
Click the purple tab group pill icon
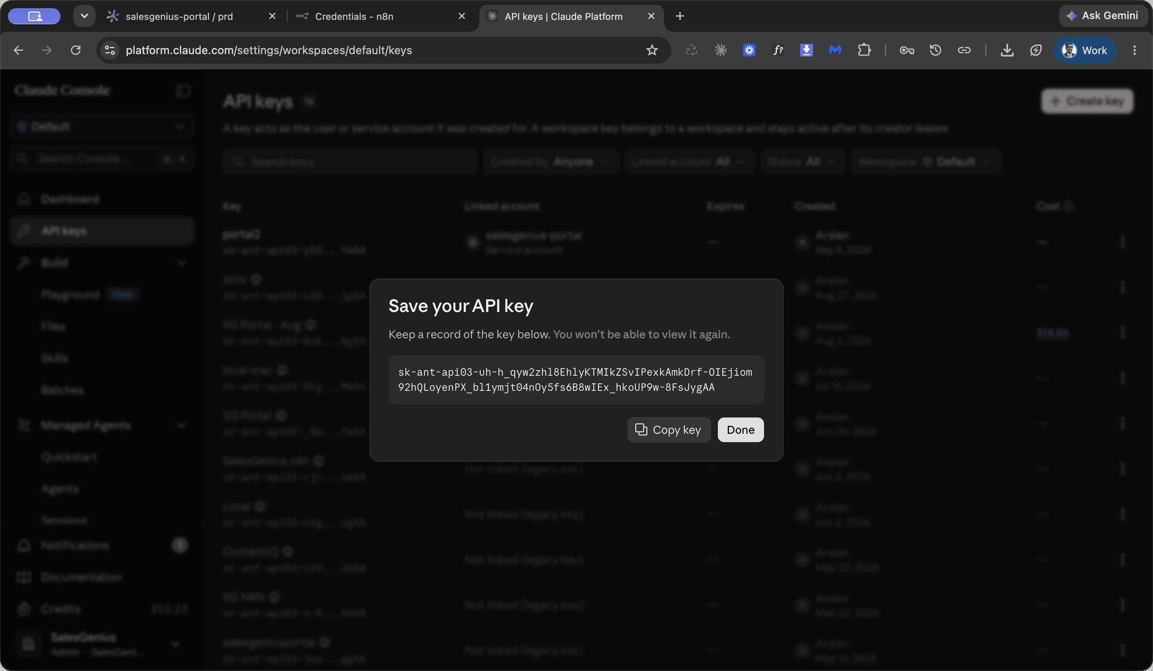[34, 16]
